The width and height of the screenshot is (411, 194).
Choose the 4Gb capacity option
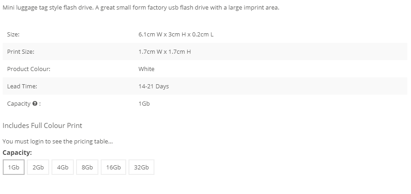click(x=62, y=167)
